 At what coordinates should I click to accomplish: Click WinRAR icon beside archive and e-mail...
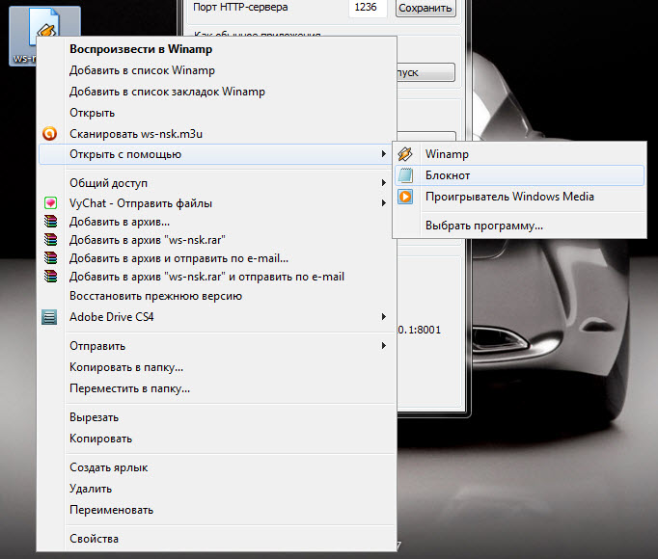point(50,258)
